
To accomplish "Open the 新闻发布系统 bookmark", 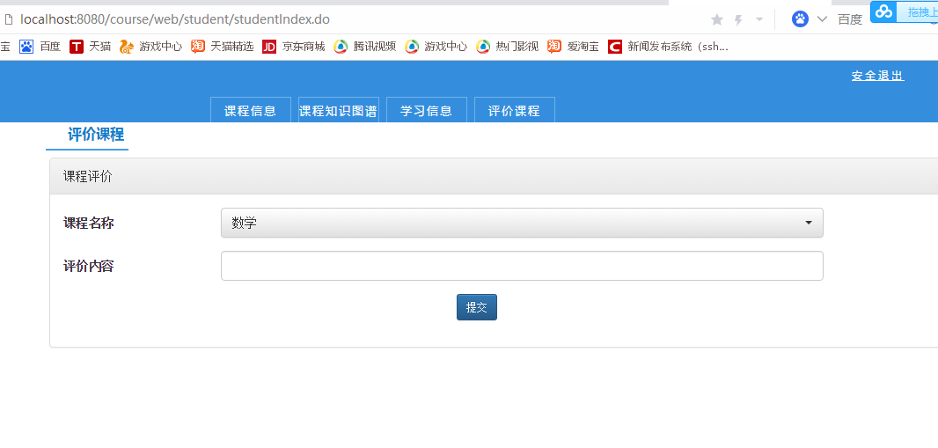I will click(x=668, y=47).
